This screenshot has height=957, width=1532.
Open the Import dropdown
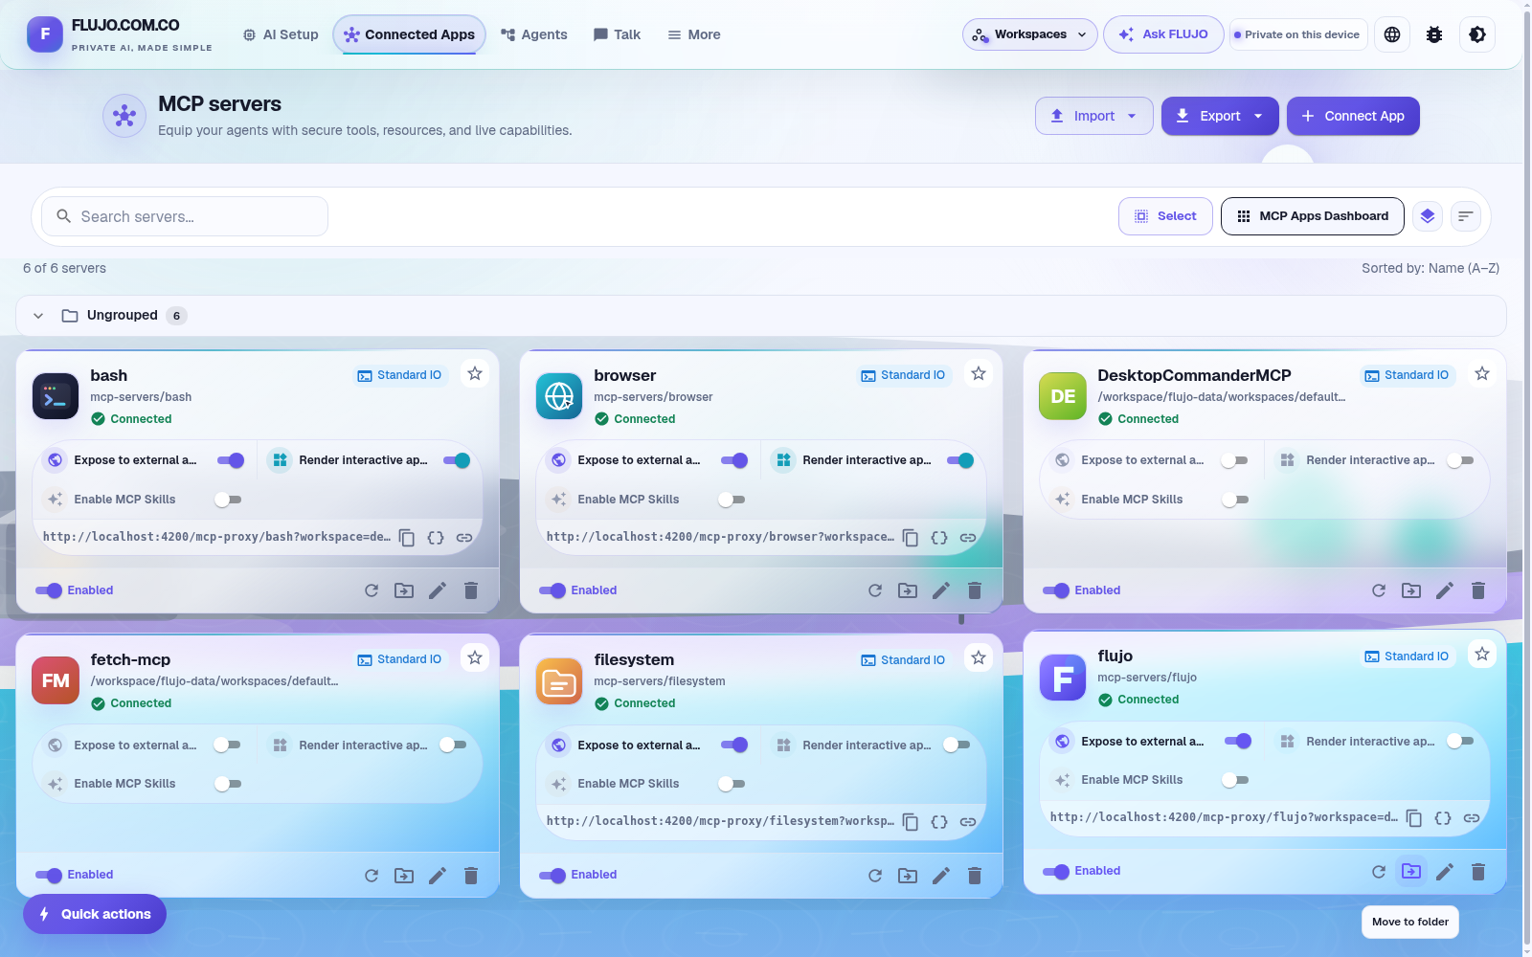(x=1094, y=116)
